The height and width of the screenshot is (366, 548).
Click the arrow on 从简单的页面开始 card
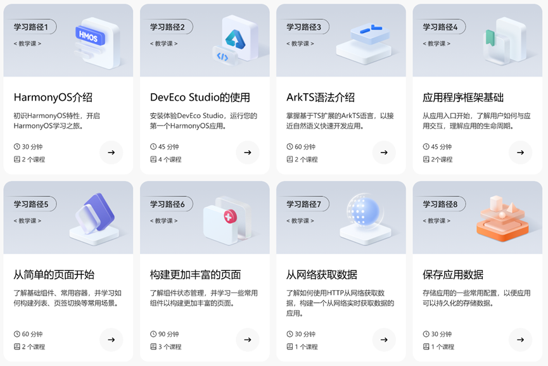(x=111, y=339)
